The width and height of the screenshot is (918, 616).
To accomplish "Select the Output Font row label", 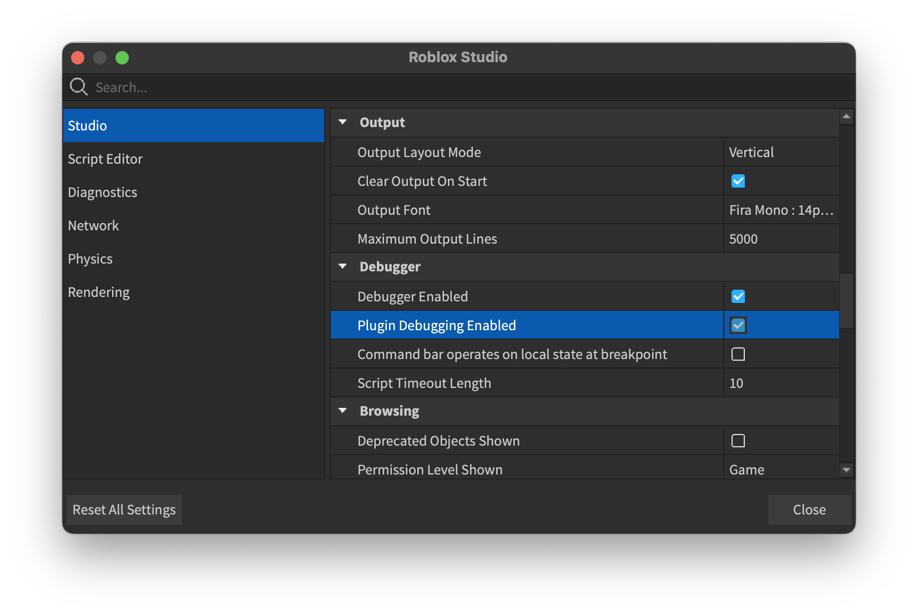I will (394, 210).
